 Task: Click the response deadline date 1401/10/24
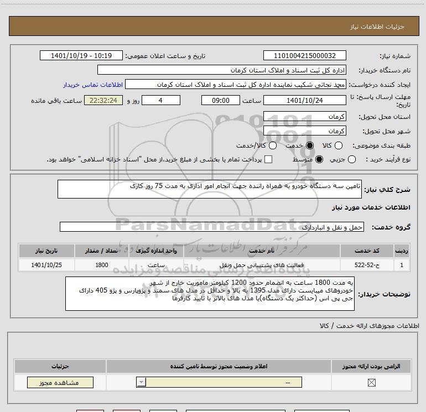[x=304, y=100]
